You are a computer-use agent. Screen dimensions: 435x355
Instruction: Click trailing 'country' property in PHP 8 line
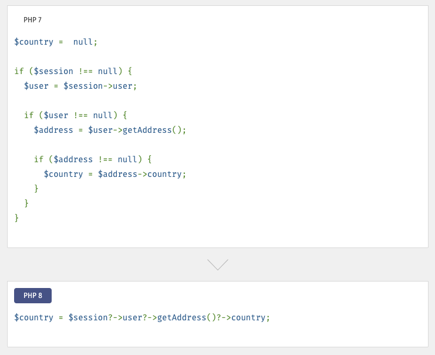pyautogui.click(x=248, y=318)
